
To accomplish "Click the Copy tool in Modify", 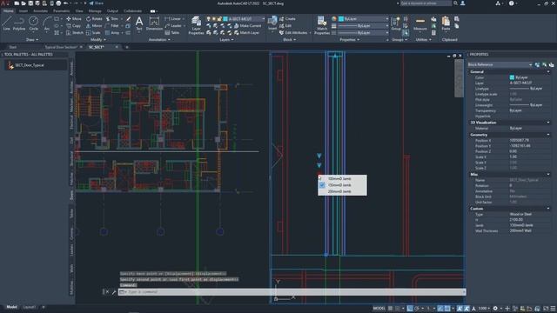I will click(73, 25).
